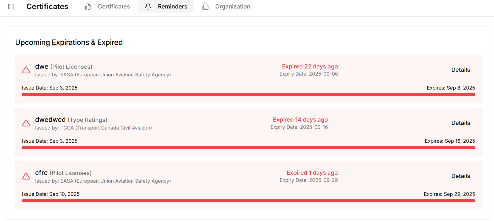Click 'Expired 14 days ago' status
This screenshot has height=221, width=494.
pyautogui.click(x=300, y=120)
